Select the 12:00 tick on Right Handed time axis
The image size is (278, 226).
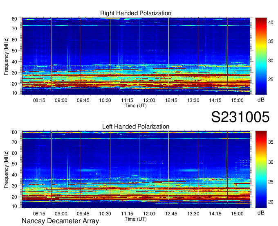point(149,100)
